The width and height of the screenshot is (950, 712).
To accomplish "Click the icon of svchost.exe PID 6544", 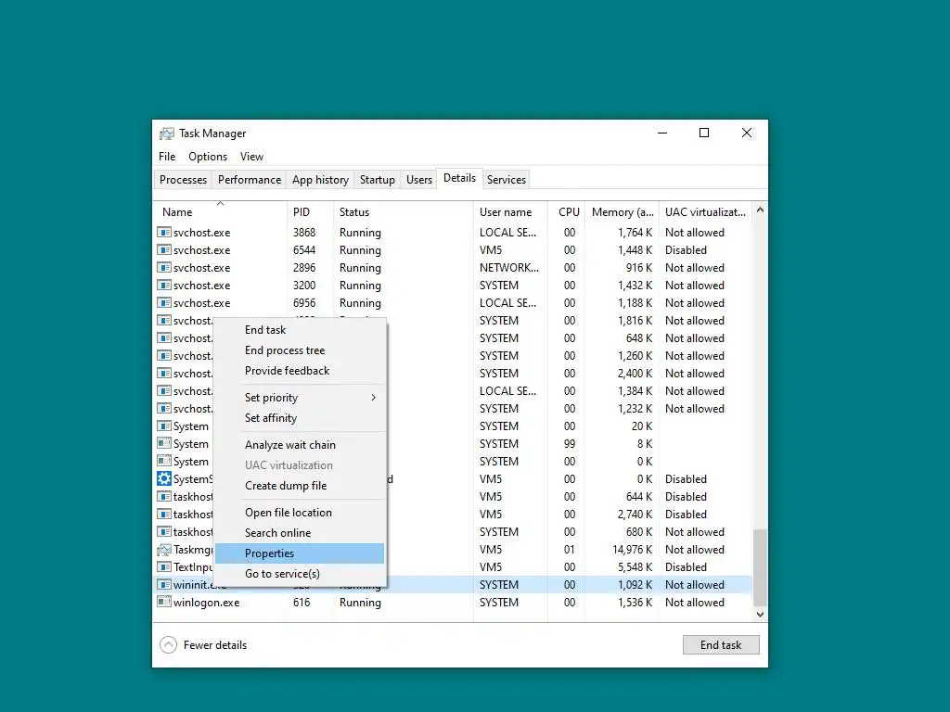I will 163,249.
